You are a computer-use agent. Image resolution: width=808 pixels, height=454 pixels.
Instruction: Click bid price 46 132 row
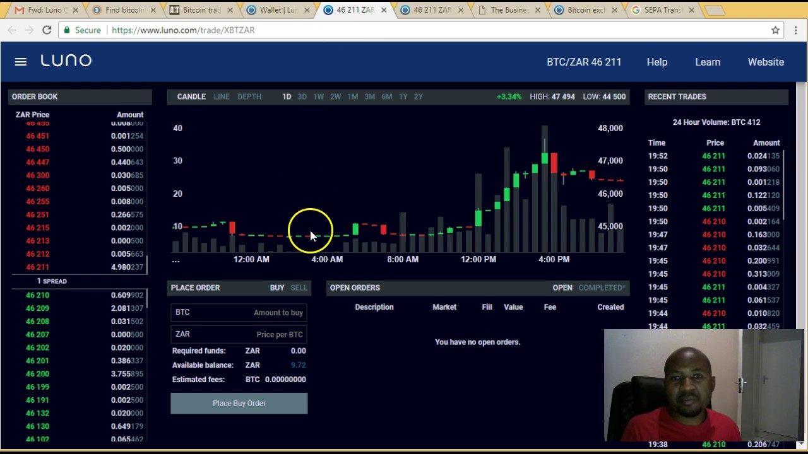point(80,413)
